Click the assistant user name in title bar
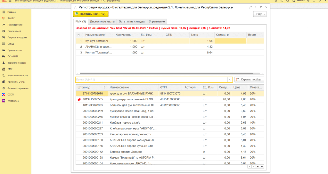Screen dimensions: 328x174 [x=301, y=1]
